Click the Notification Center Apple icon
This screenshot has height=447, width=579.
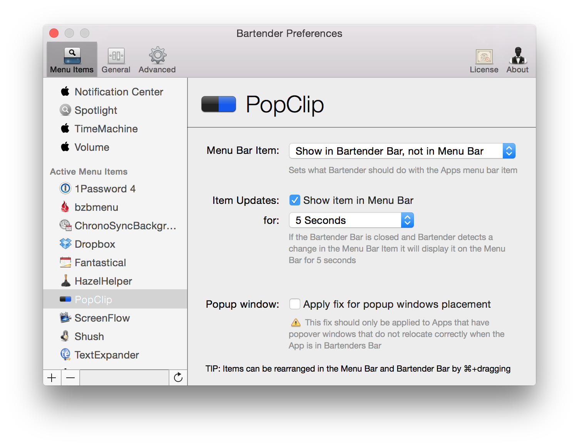65,92
